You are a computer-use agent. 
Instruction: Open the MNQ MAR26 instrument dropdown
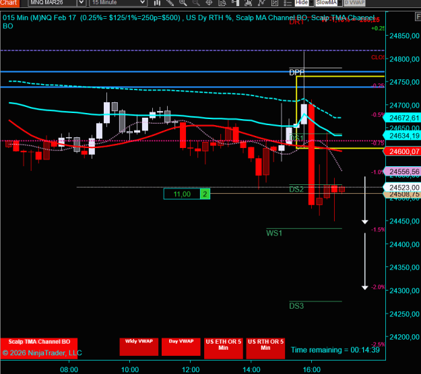pos(81,3)
